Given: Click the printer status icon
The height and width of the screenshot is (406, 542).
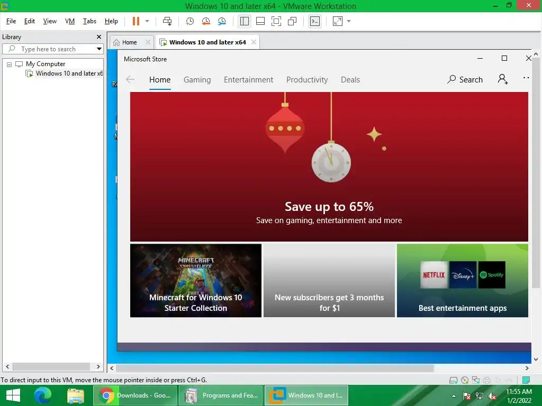Looking at the screenshot, I should tap(487, 381).
